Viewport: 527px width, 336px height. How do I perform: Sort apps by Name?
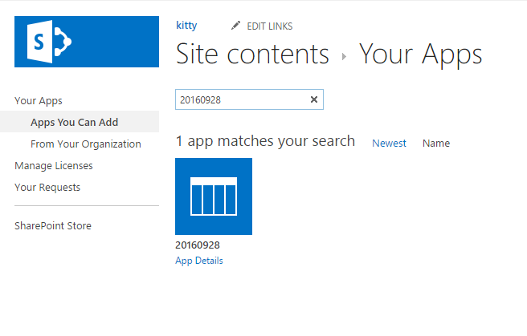[x=436, y=144]
